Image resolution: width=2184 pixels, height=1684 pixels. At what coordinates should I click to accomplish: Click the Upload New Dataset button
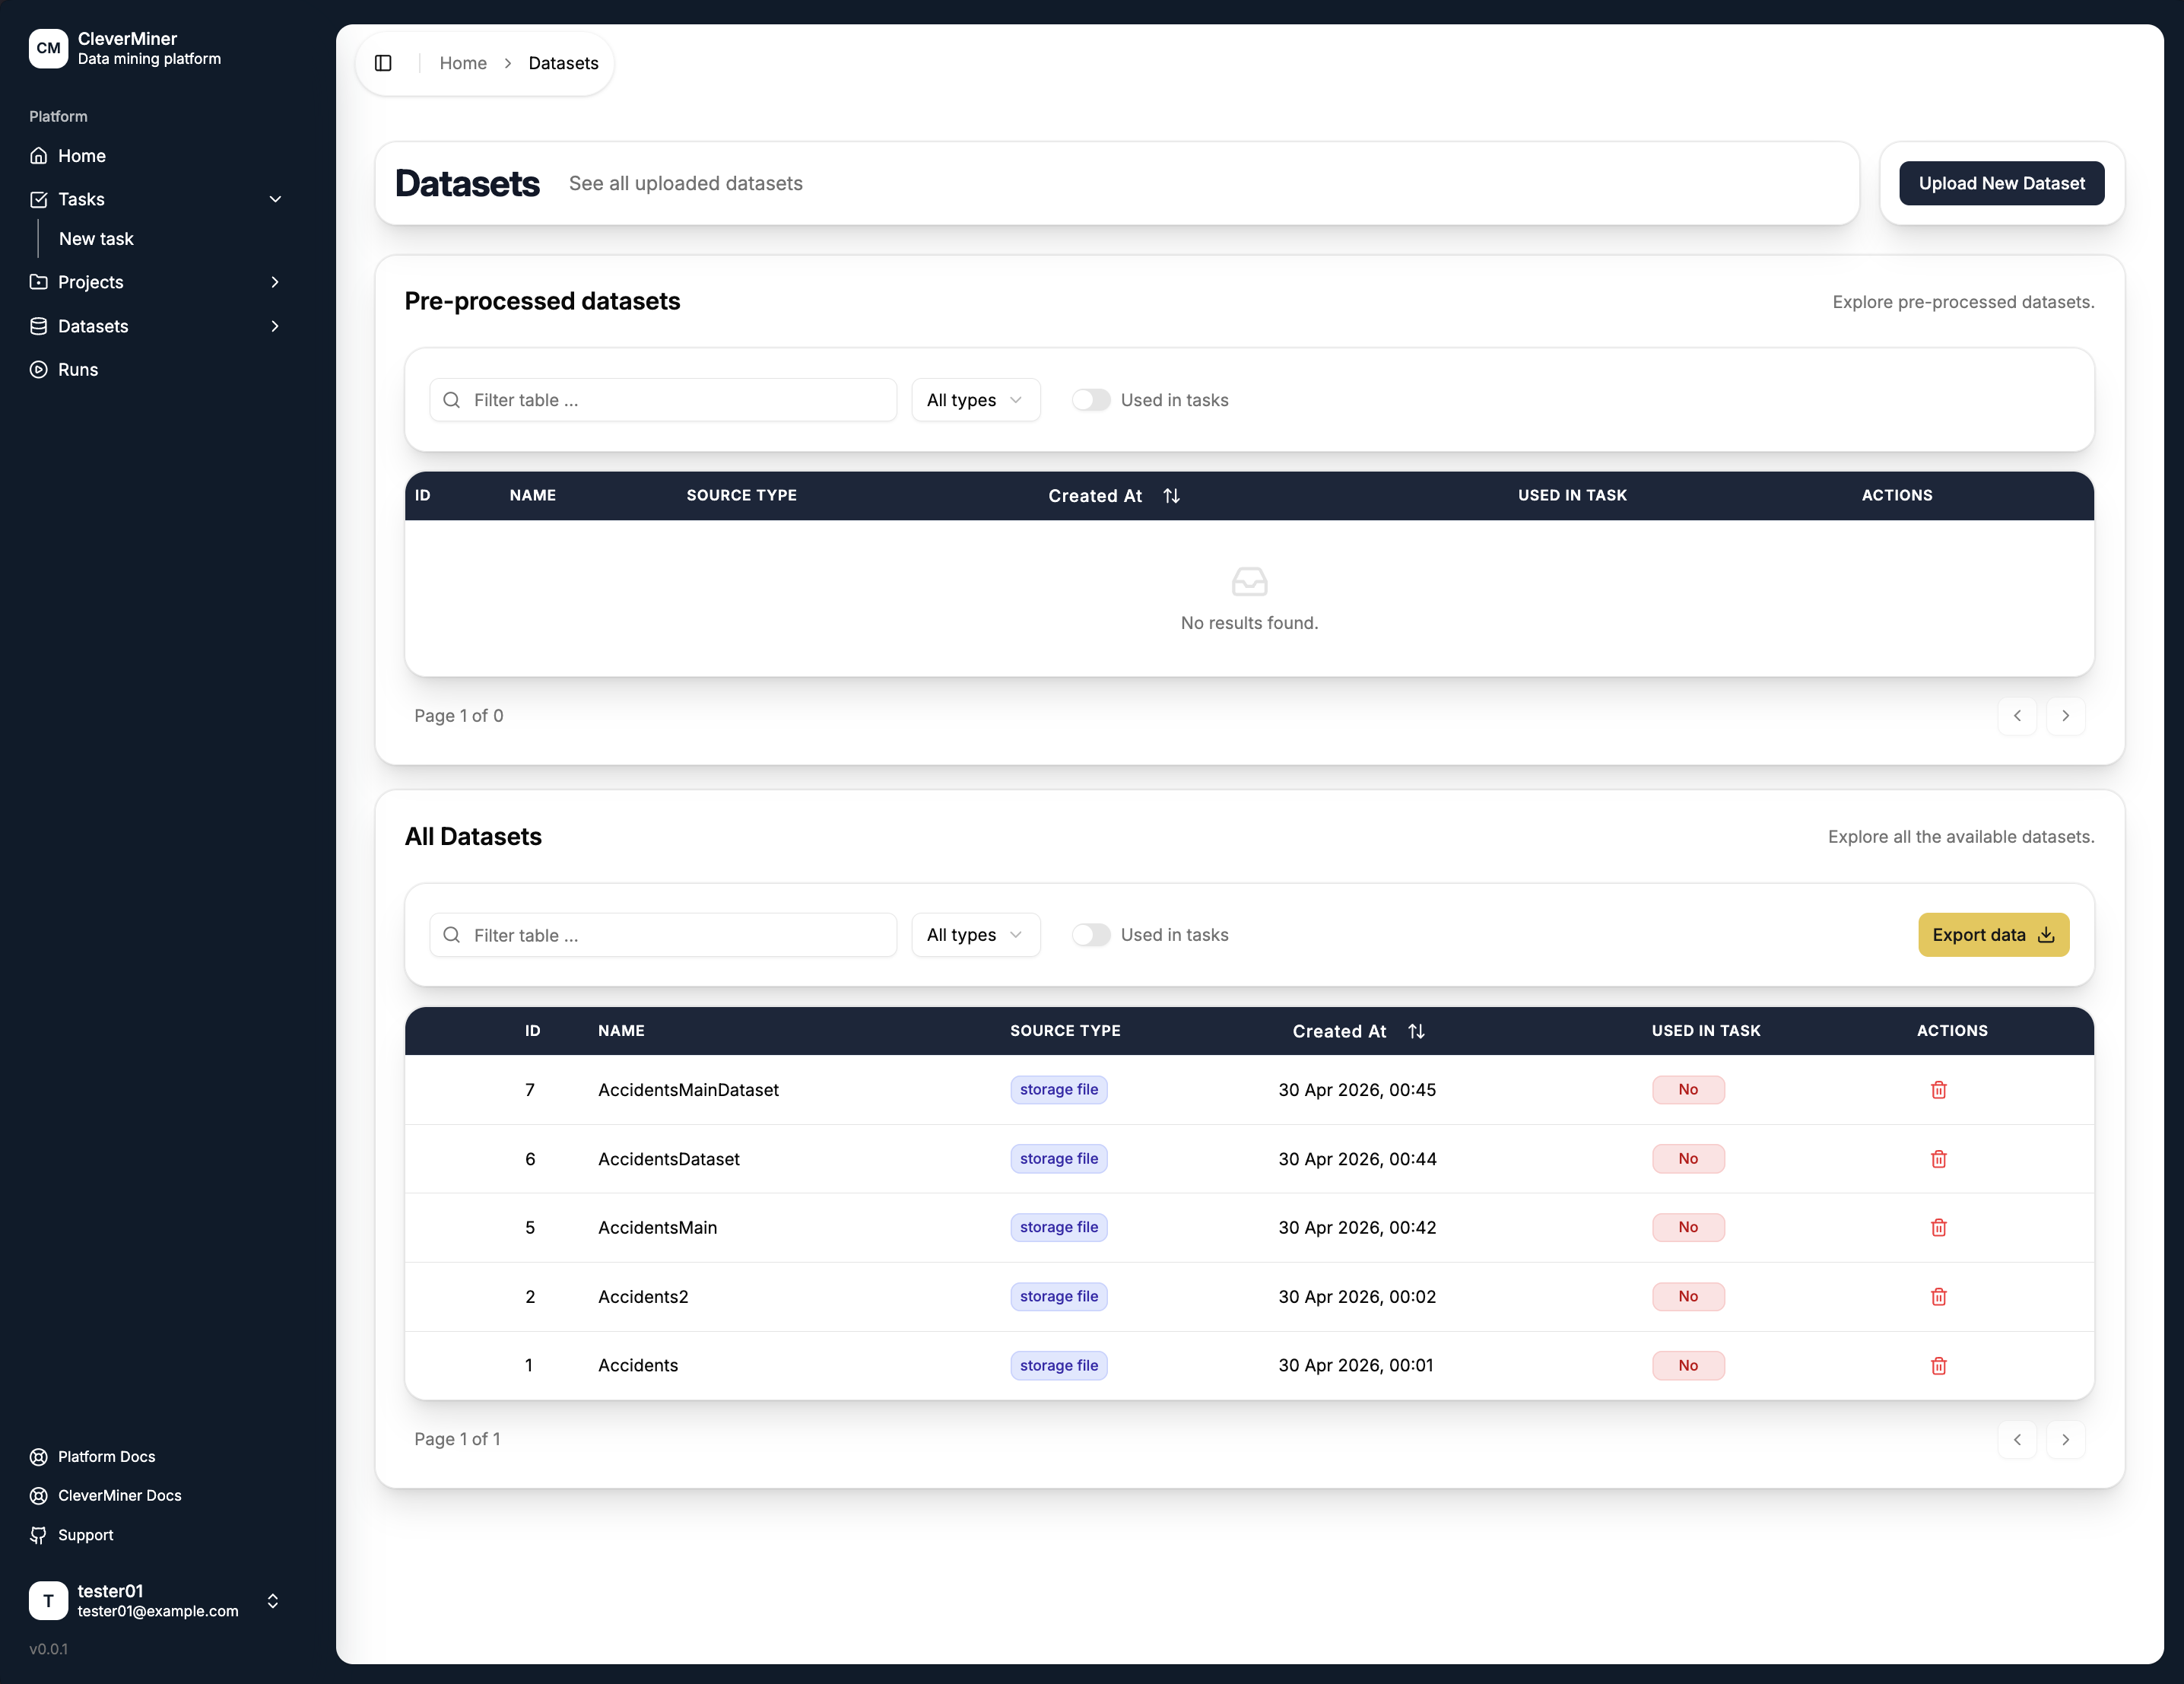[2001, 183]
